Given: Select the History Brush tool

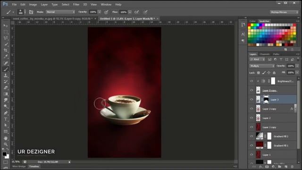Looking at the screenshot, I should pyautogui.click(x=6, y=82).
